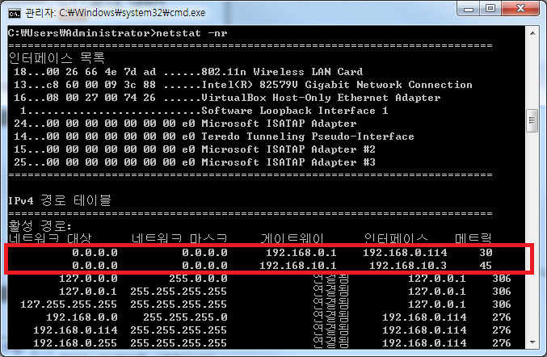Click the scrollbar up arrow
The width and height of the screenshot is (547, 357).
532,33
